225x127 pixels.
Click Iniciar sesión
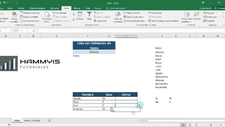click(205, 8)
